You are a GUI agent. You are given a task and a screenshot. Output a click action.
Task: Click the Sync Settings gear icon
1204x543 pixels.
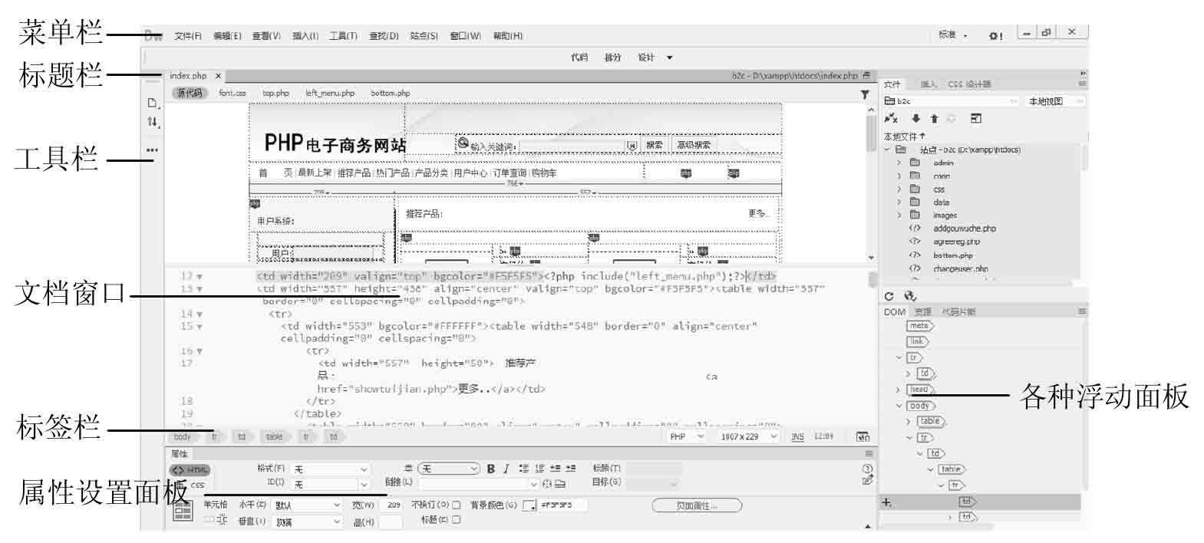pyautogui.click(x=995, y=35)
